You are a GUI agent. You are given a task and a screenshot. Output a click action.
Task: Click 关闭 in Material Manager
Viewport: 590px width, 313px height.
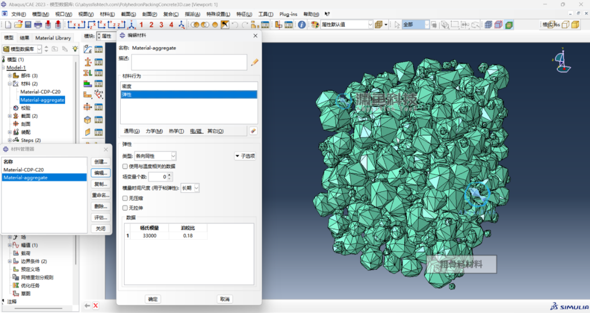(101, 228)
